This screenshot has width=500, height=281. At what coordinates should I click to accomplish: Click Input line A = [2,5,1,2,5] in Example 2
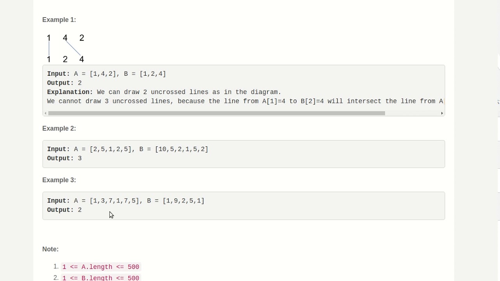(127, 149)
